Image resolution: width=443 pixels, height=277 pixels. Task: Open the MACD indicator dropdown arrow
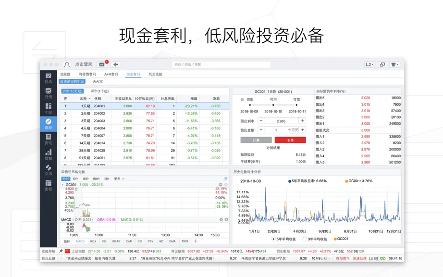(x=73, y=220)
